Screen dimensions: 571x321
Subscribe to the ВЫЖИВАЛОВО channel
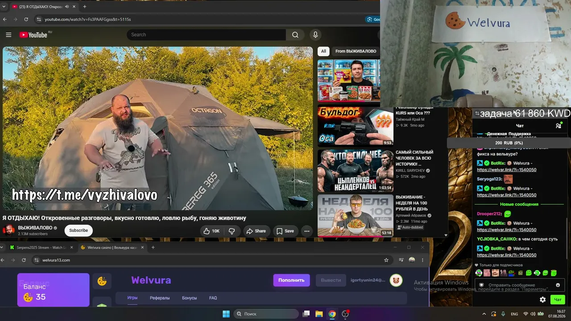79,230
